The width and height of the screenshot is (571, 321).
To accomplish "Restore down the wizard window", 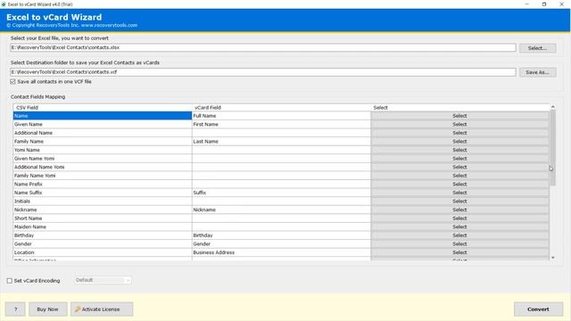I will 544,4.
